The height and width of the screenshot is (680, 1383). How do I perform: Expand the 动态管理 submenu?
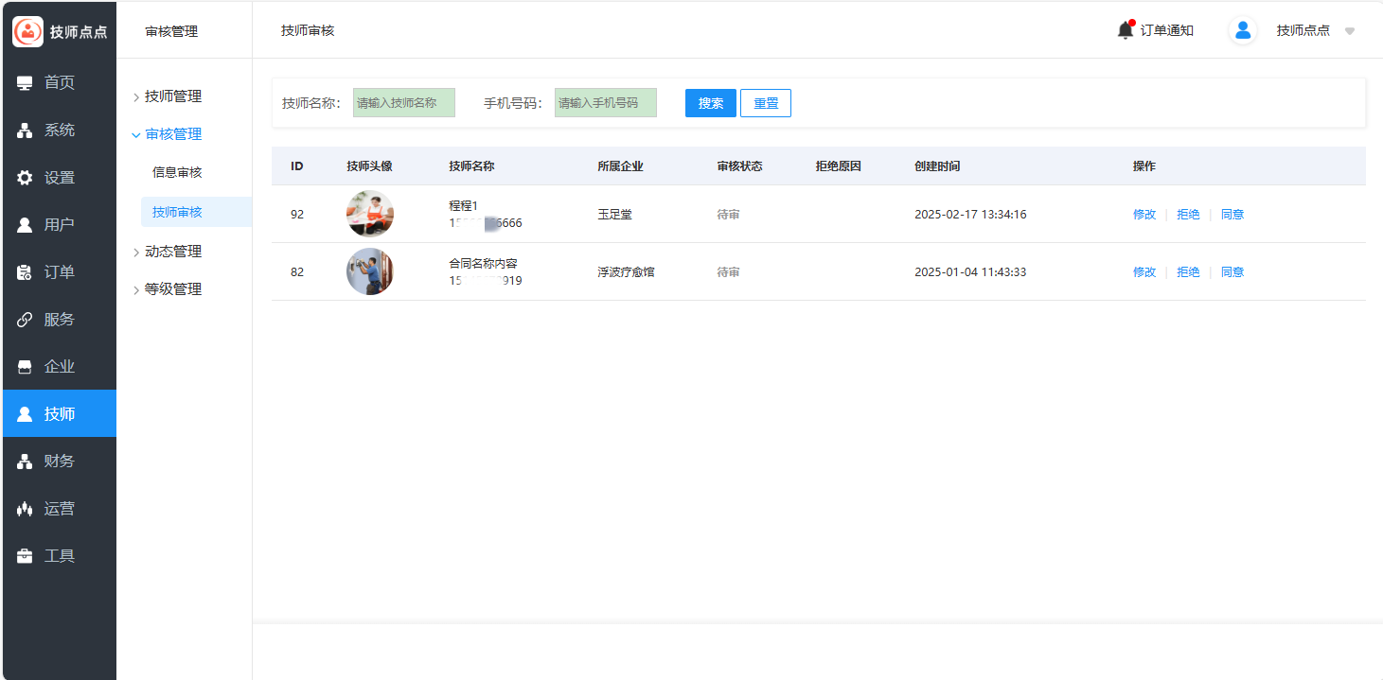[x=172, y=252]
